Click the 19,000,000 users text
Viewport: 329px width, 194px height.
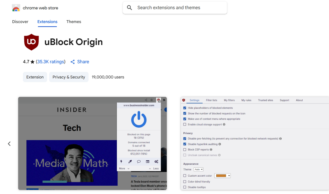108,77
